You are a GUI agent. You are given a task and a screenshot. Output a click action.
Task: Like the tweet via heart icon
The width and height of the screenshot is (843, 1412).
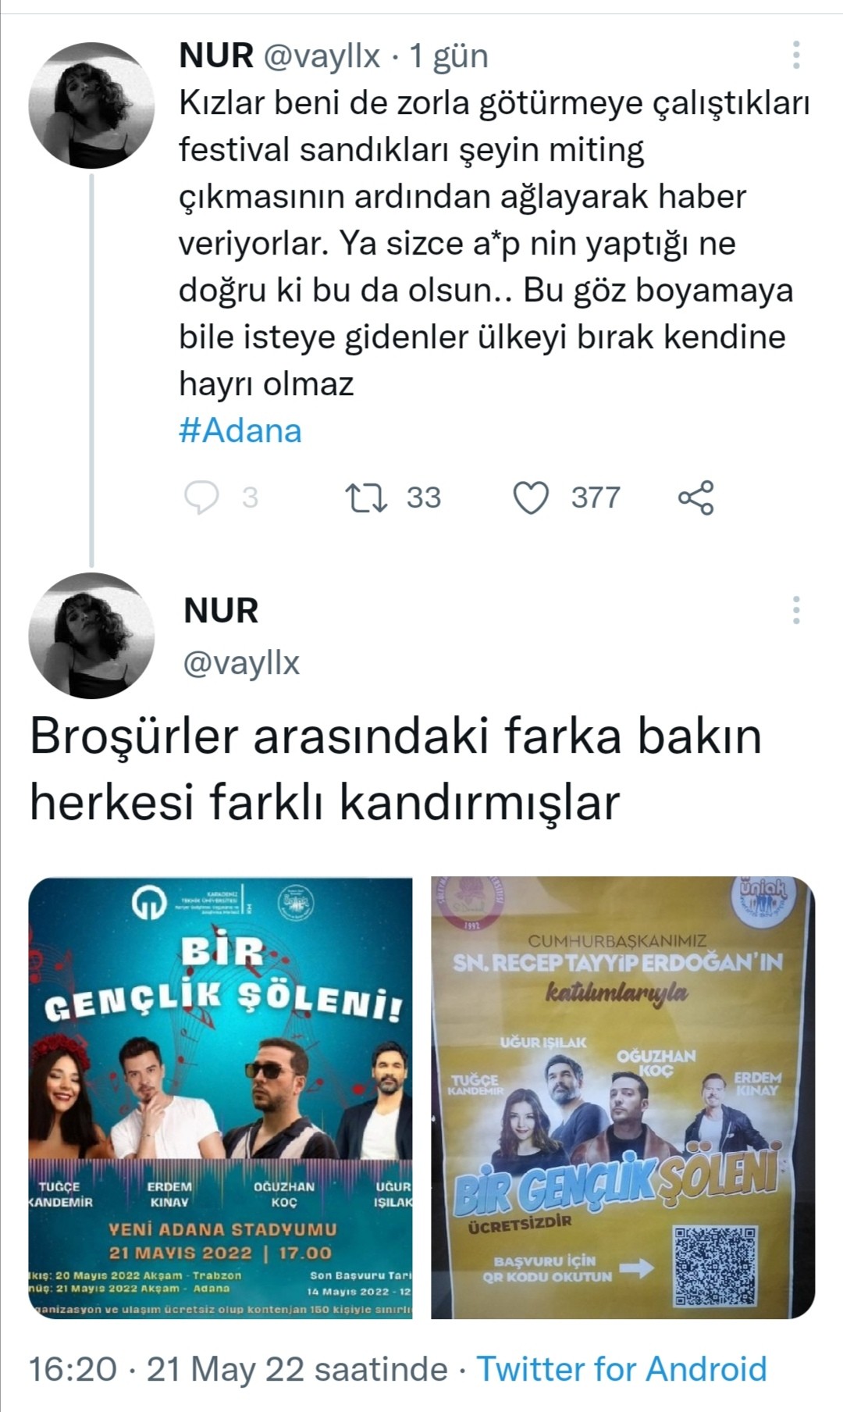[x=532, y=497]
